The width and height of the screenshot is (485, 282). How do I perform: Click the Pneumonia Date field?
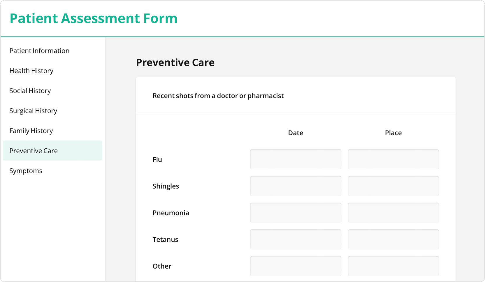coord(295,213)
